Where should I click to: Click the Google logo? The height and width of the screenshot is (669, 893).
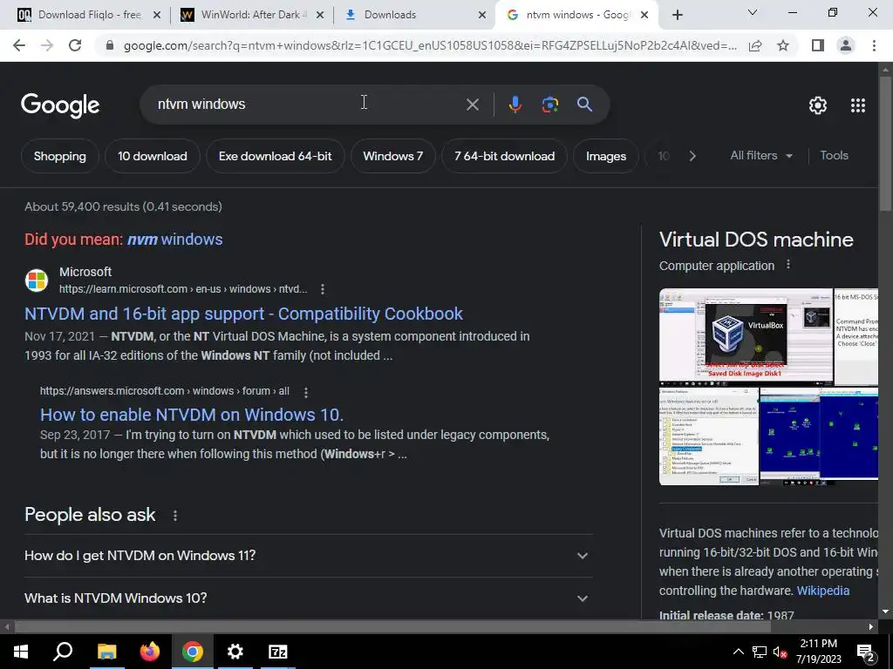pos(60,105)
